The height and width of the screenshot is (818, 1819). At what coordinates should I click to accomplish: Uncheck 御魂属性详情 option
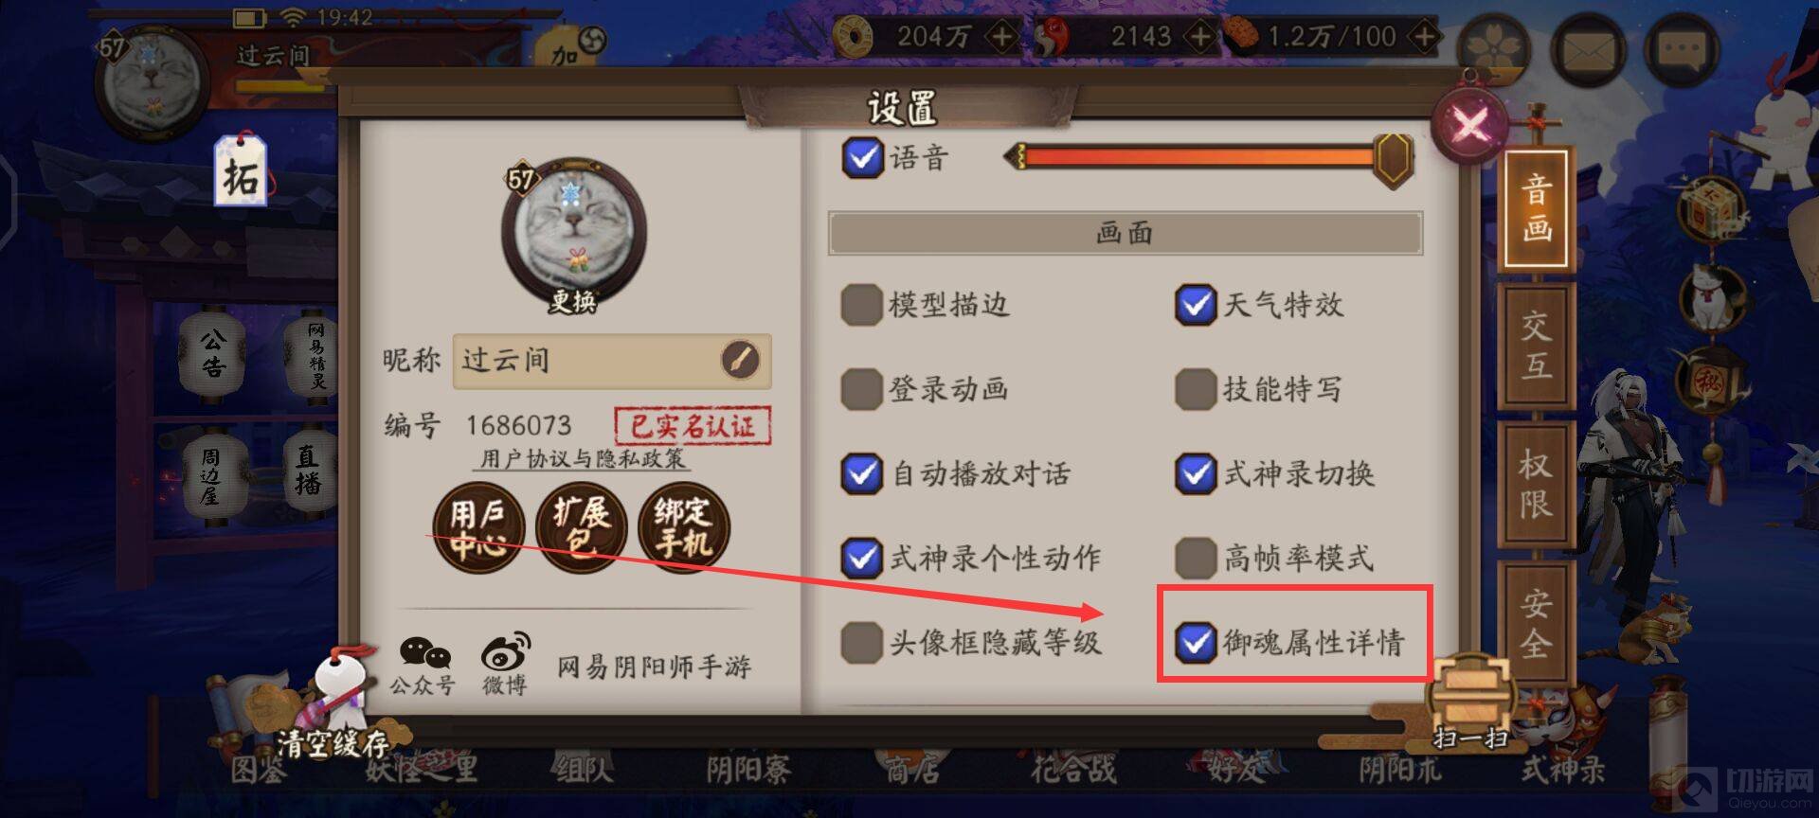[1195, 642]
